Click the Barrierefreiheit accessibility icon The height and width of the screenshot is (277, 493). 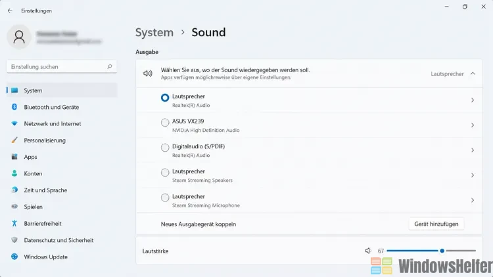14,223
